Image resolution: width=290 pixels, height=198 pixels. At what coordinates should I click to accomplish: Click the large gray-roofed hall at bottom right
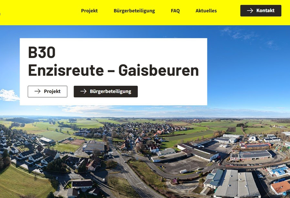238,184
